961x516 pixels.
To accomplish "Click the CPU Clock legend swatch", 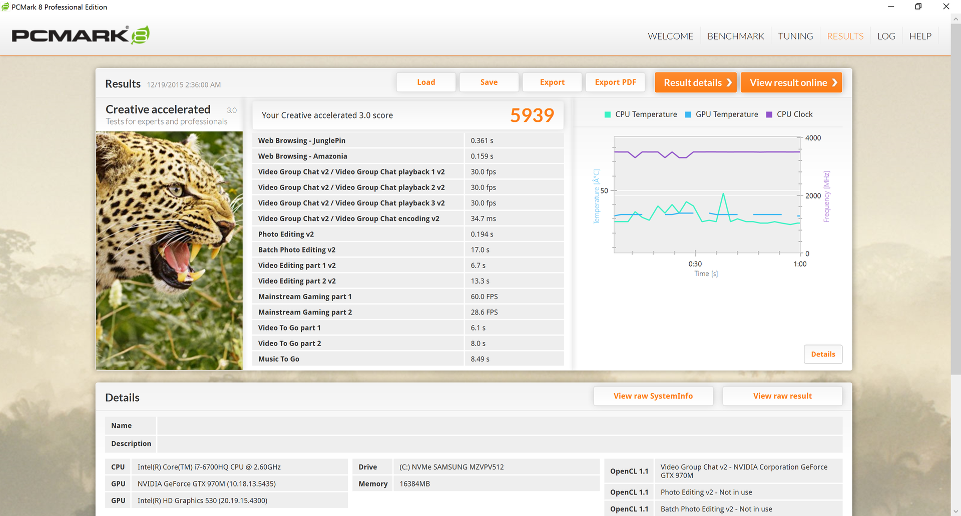I will pyautogui.click(x=769, y=114).
